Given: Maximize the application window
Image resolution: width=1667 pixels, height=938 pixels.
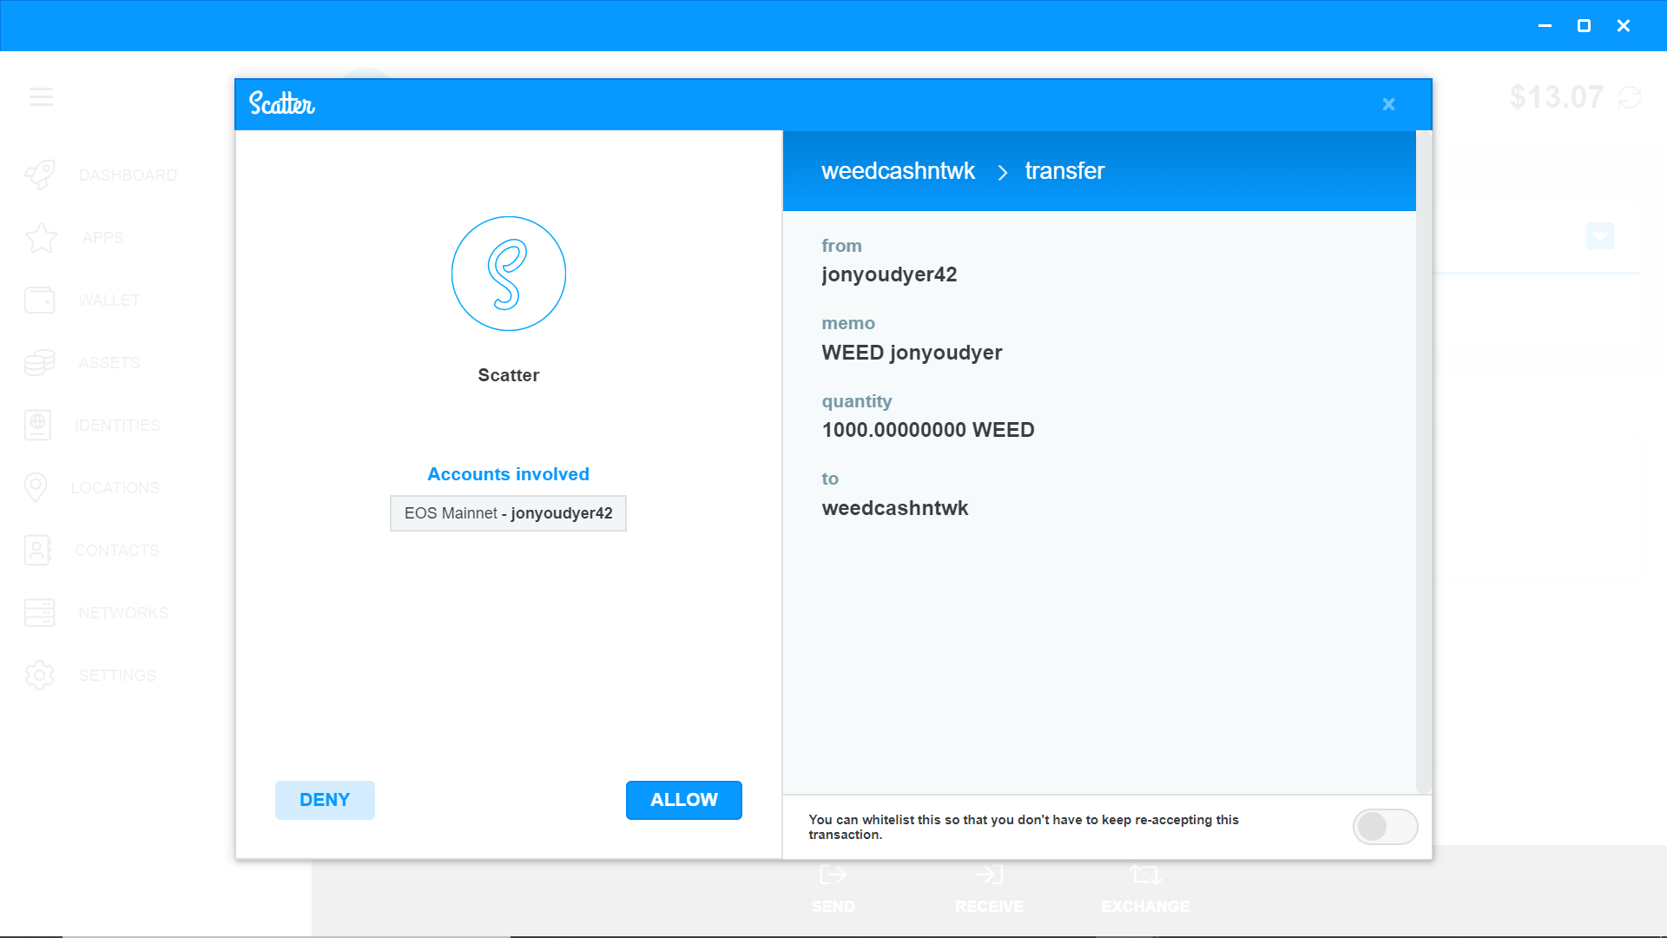Looking at the screenshot, I should pos(1584,26).
